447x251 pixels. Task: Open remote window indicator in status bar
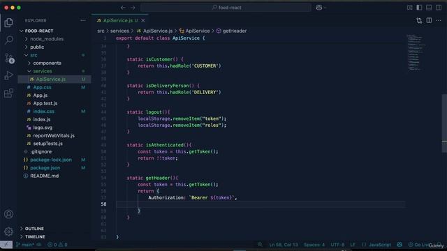click(x=6, y=245)
